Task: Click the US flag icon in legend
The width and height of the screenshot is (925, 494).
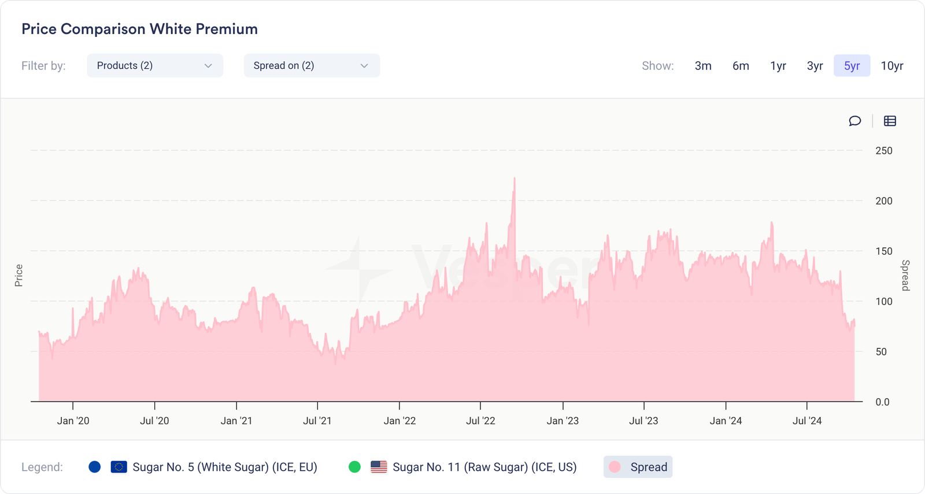Action: tap(379, 467)
